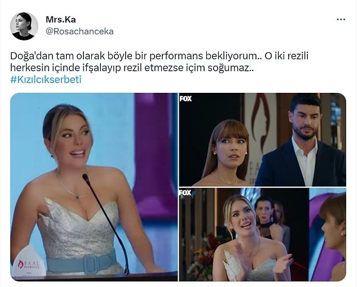Visit the @Rosachanceka handle

pos(79,31)
